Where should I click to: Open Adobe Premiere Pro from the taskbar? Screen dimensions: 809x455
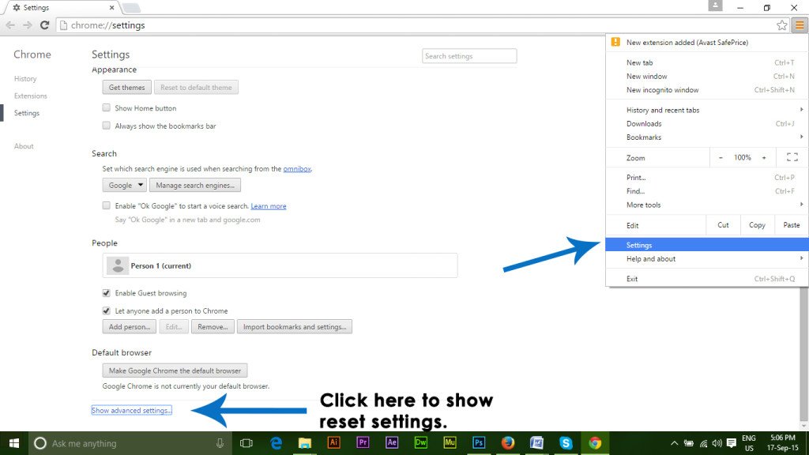363,442
